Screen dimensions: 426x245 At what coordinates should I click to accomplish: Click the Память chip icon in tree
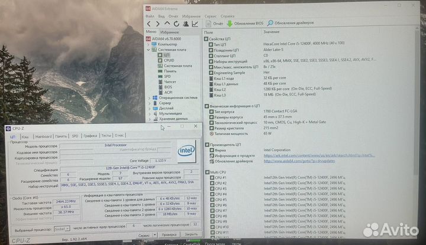click(160, 71)
